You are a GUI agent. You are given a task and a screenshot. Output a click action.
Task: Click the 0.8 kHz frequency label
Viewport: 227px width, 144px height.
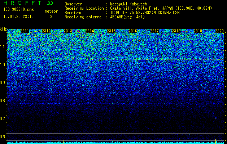[x=3, y=101]
